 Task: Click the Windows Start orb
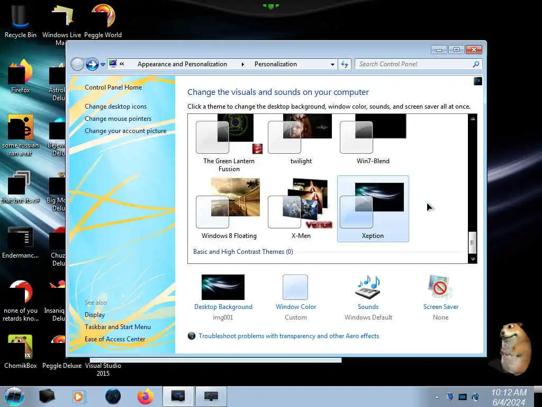pos(14,396)
